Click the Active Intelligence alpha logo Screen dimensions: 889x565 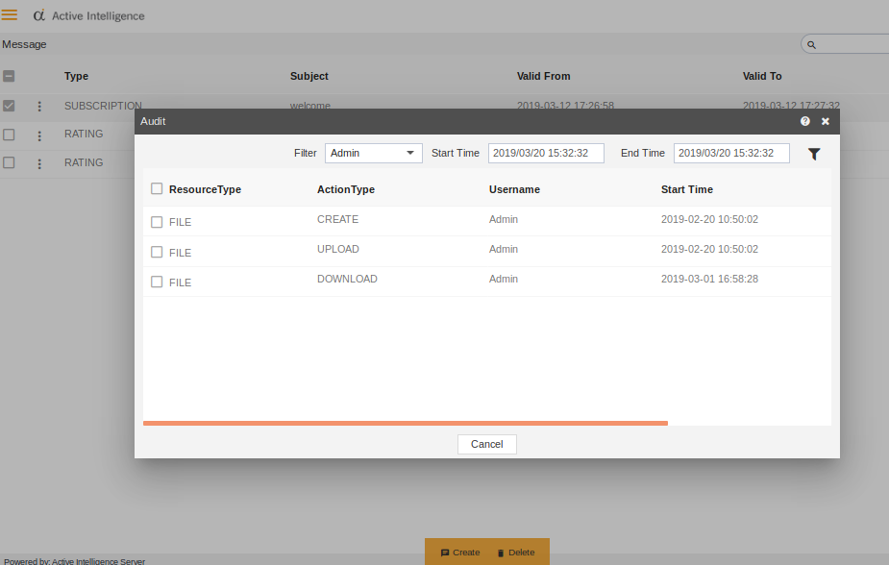[38, 15]
